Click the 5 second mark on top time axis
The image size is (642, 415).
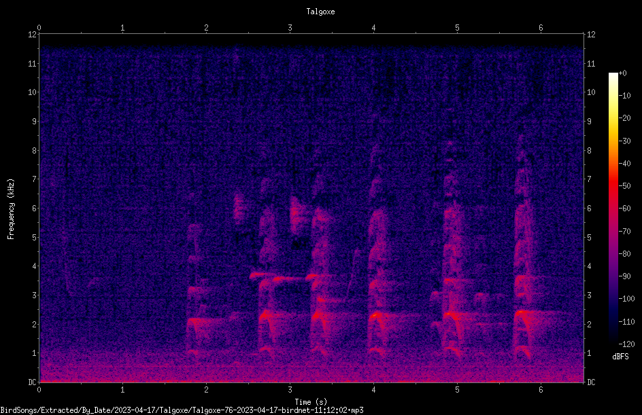(457, 28)
